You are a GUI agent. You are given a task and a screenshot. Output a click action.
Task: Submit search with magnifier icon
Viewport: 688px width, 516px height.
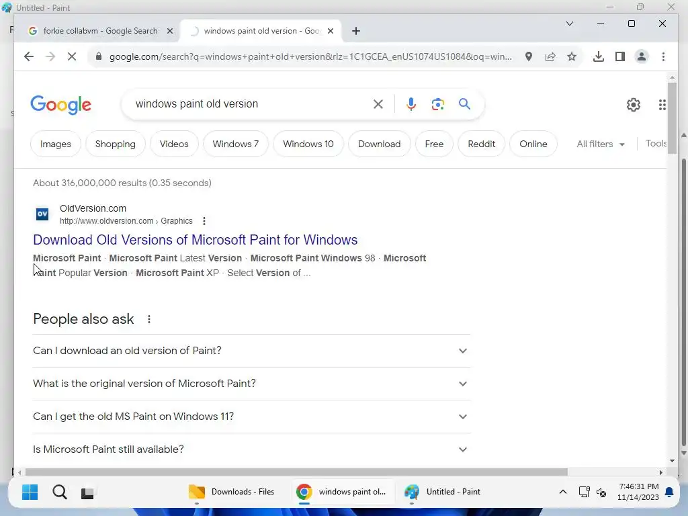pos(465,104)
